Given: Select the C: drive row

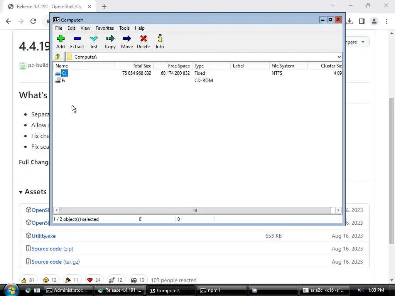Looking at the screenshot, I should (197, 73).
